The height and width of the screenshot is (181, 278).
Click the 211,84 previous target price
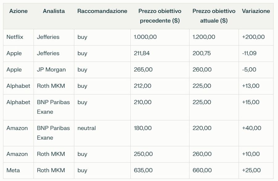[x=142, y=53]
